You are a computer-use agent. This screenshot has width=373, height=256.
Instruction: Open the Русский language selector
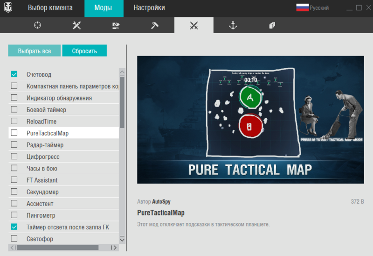(313, 8)
